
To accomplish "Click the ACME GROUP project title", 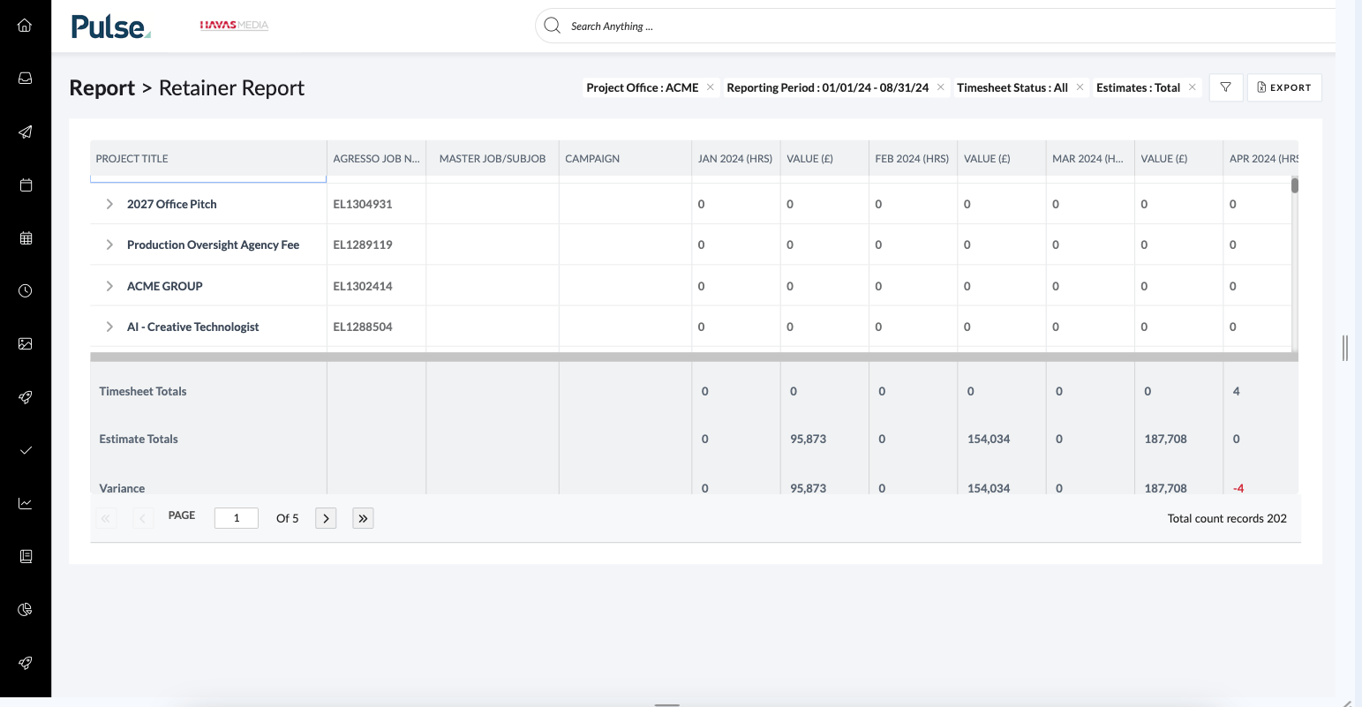I will pos(165,286).
